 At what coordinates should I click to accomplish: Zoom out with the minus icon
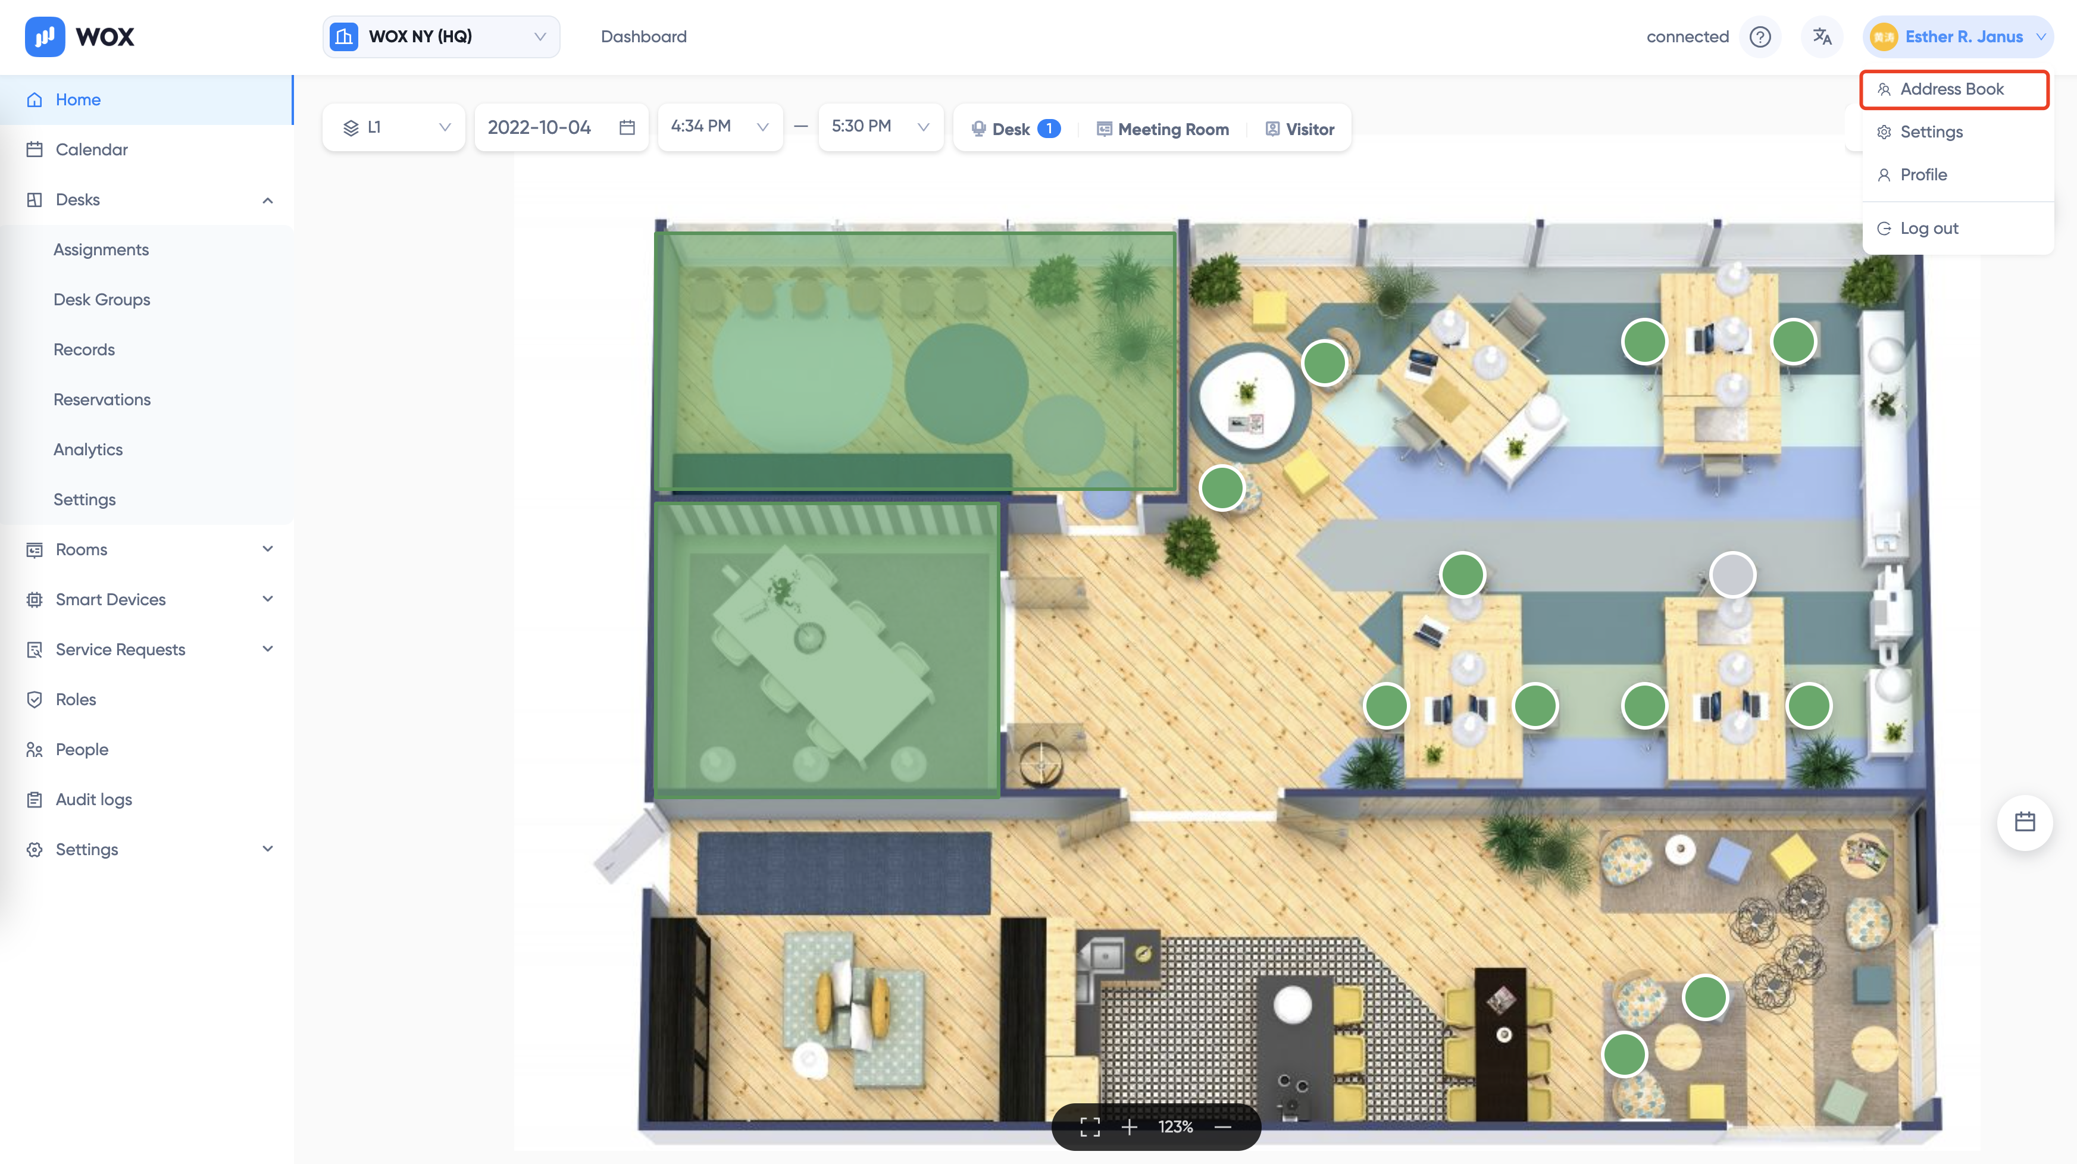click(1223, 1127)
